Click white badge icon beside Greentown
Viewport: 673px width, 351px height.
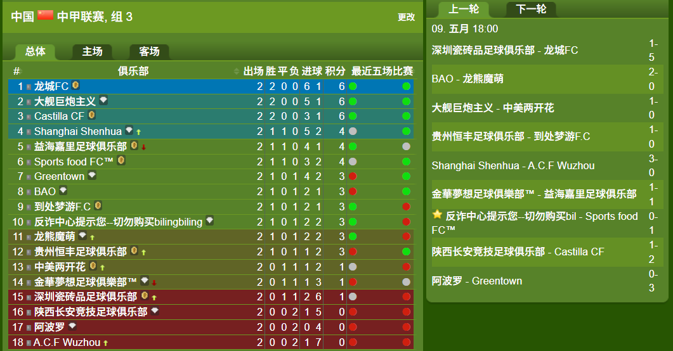(x=92, y=175)
